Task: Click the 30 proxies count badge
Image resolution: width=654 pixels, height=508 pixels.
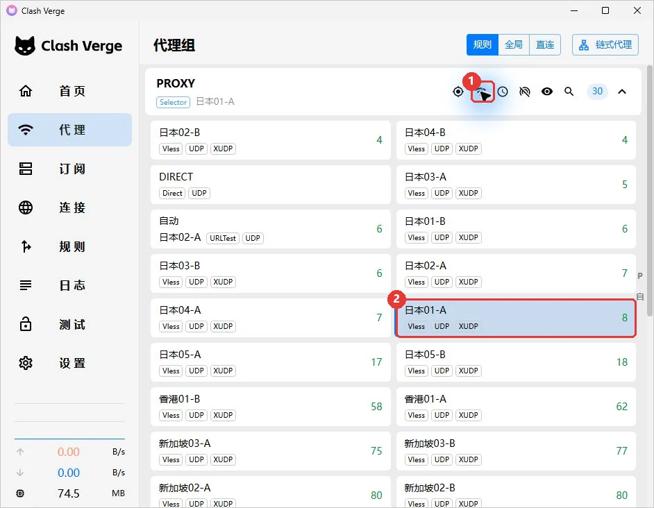Action: pyautogui.click(x=597, y=91)
